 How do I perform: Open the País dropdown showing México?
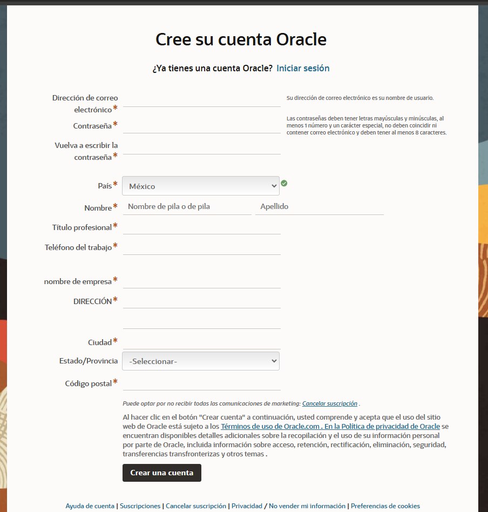pyautogui.click(x=200, y=186)
